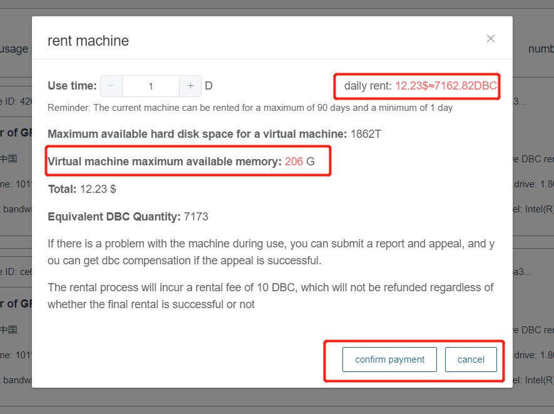Click the plus stepper to increase use time

190,86
